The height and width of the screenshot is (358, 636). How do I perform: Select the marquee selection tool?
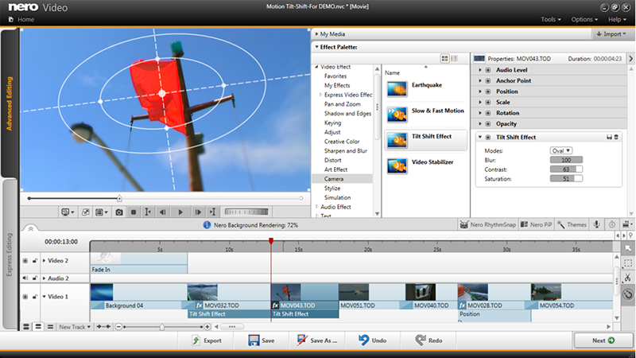pyautogui.click(x=628, y=263)
